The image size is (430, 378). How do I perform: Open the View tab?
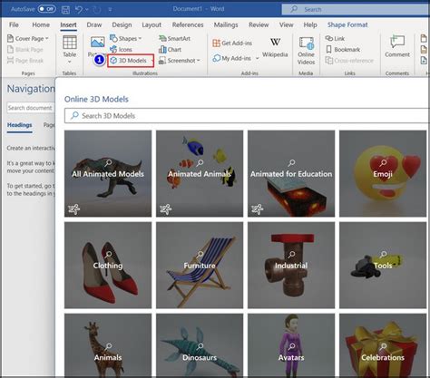[x=286, y=24]
